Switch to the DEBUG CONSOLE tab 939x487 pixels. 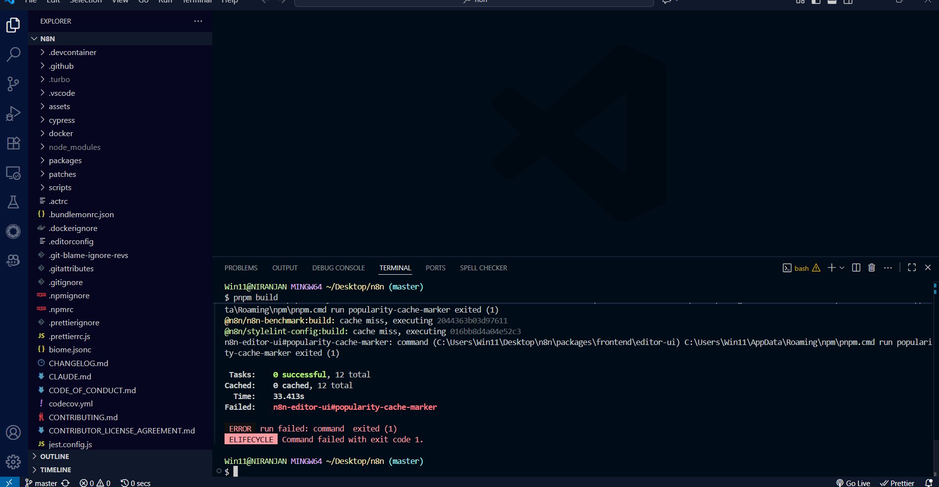point(338,268)
